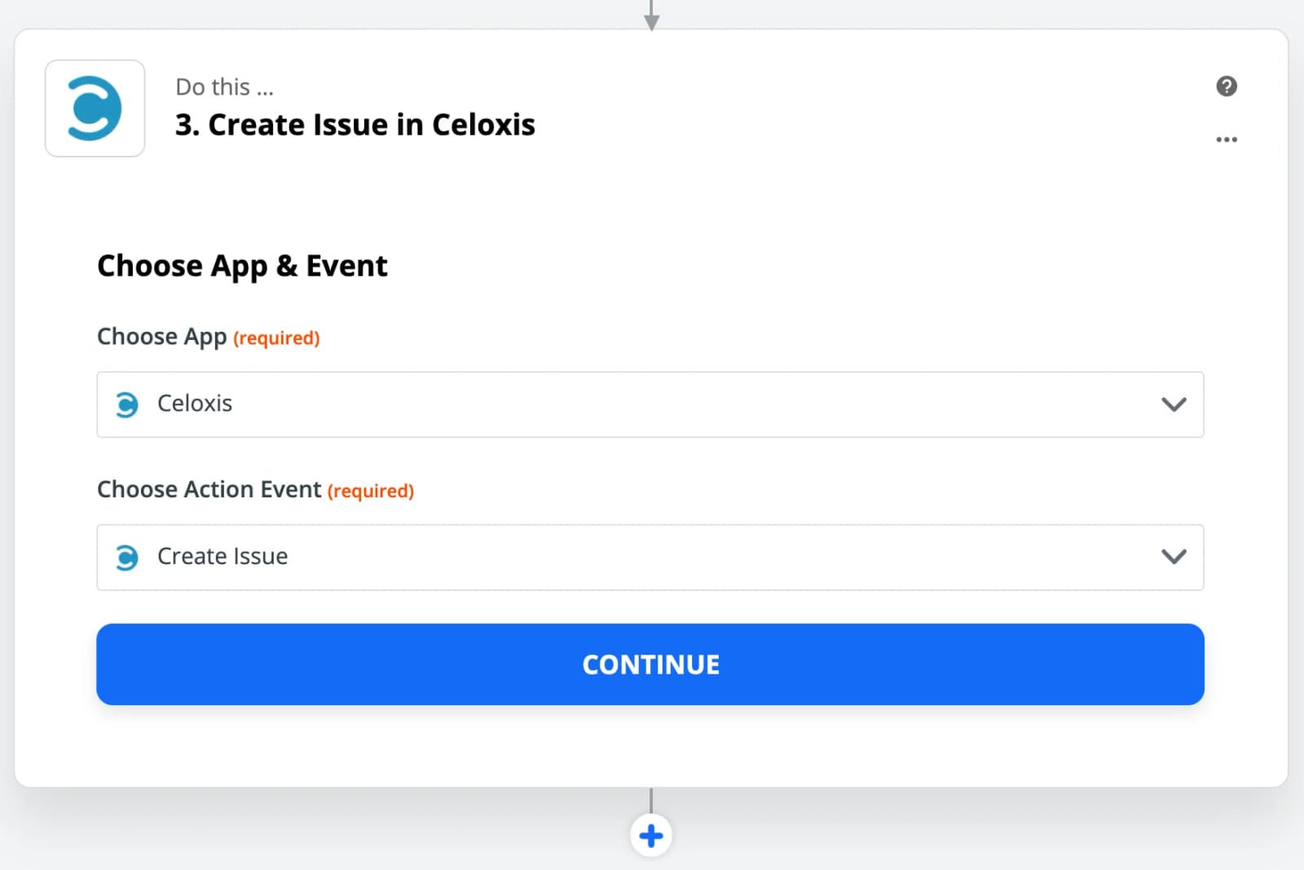Click the large Celoxis logo in step header

pyautogui.click(x=95, y=108)
